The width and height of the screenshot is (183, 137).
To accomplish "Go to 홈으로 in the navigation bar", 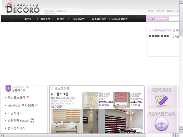I will 28,19.
